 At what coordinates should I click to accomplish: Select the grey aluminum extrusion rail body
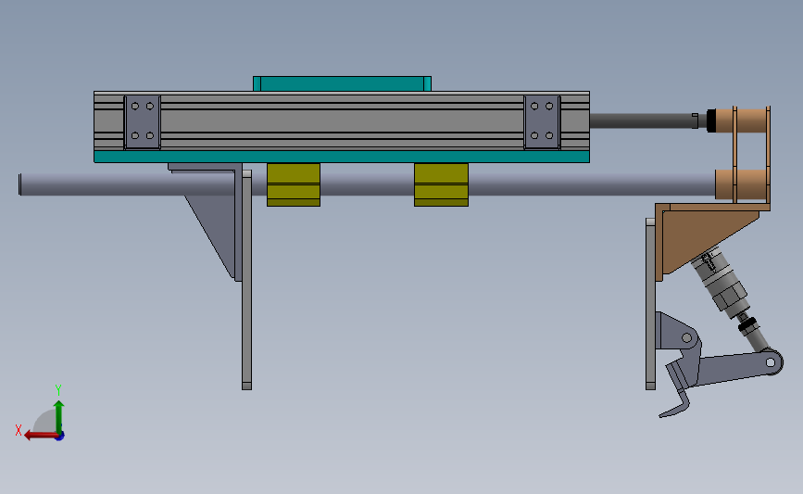tap(342, 120)
